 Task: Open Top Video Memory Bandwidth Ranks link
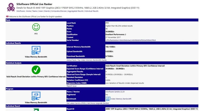pos(92,60)
